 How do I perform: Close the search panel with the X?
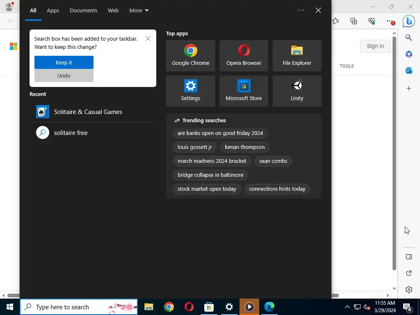318,10
